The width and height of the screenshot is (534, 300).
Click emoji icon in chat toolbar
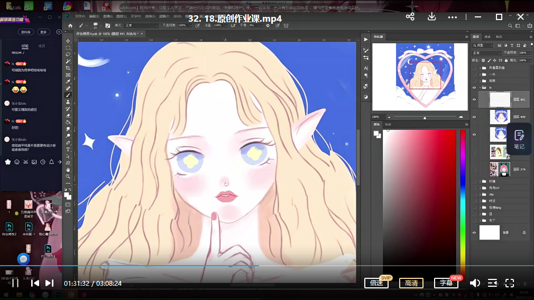tap(17, 162)
